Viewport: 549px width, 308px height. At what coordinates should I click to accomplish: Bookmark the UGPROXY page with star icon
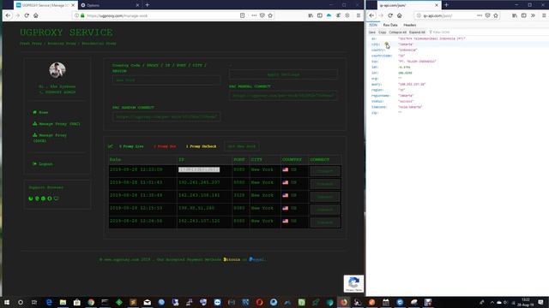[x=270, y=15]
